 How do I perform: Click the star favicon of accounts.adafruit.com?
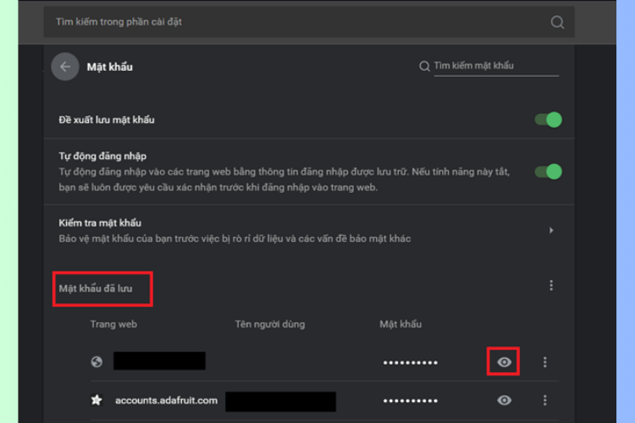coord(97,400)
